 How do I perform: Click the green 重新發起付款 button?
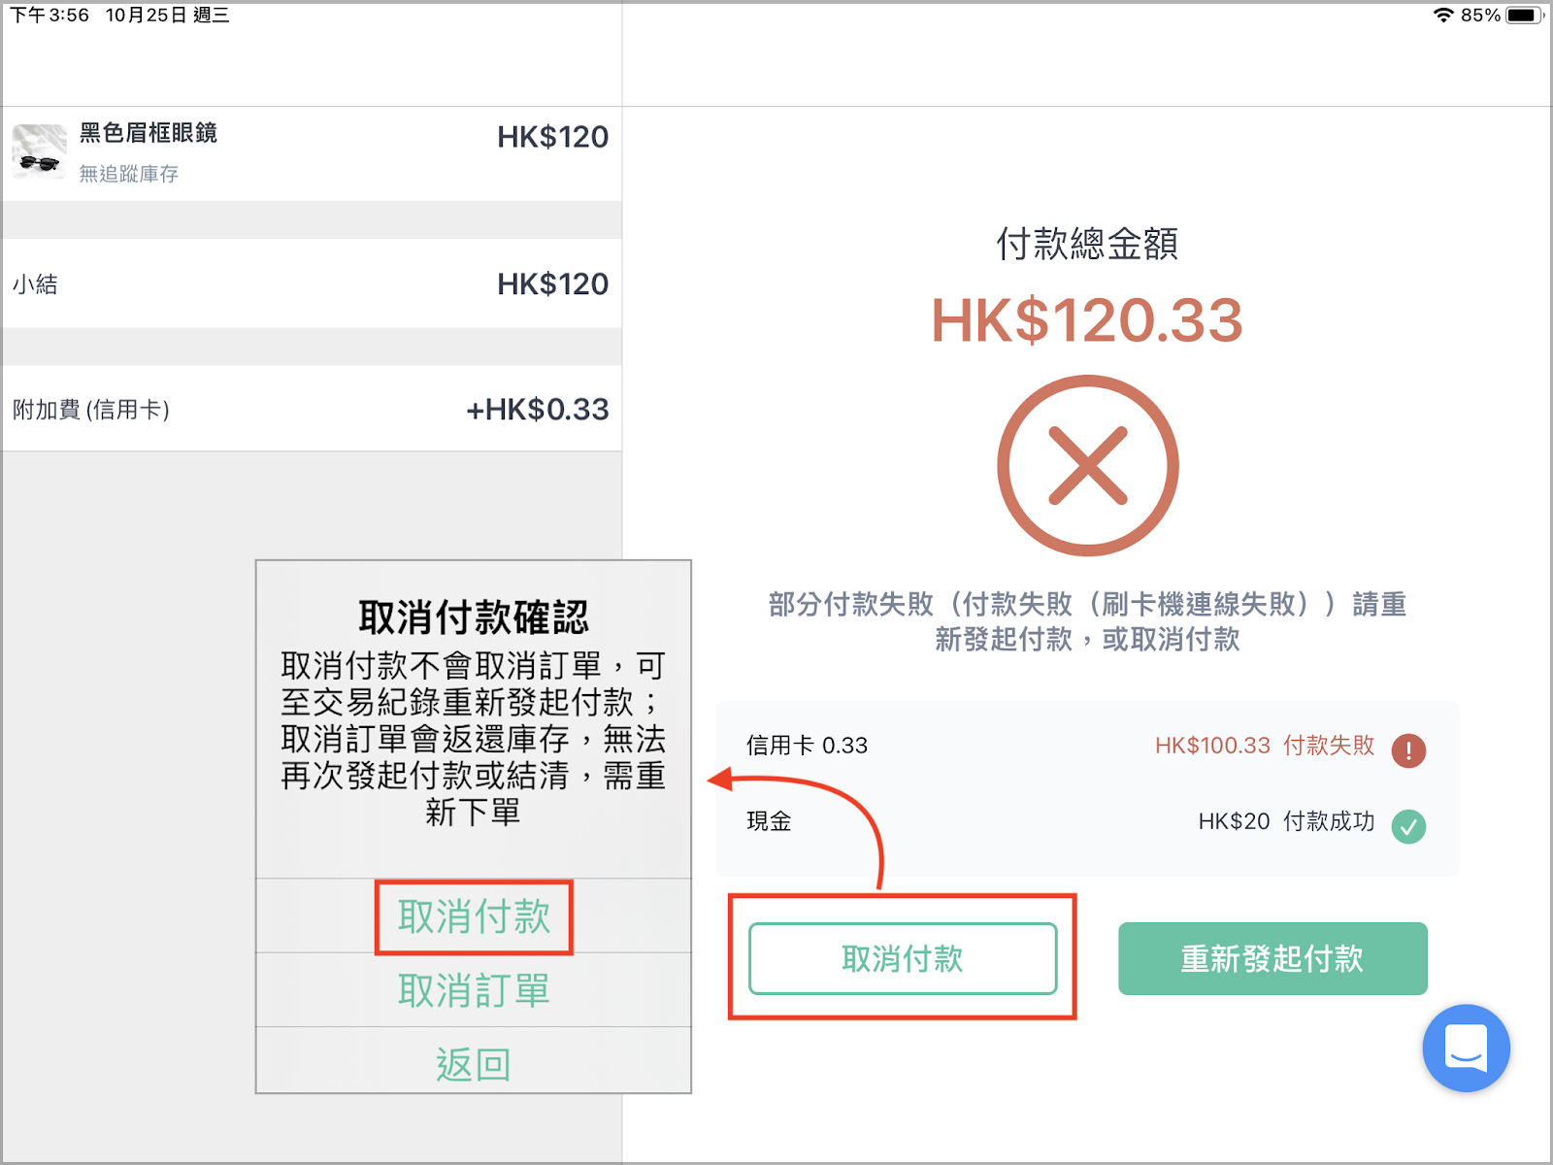(1272, 958)
